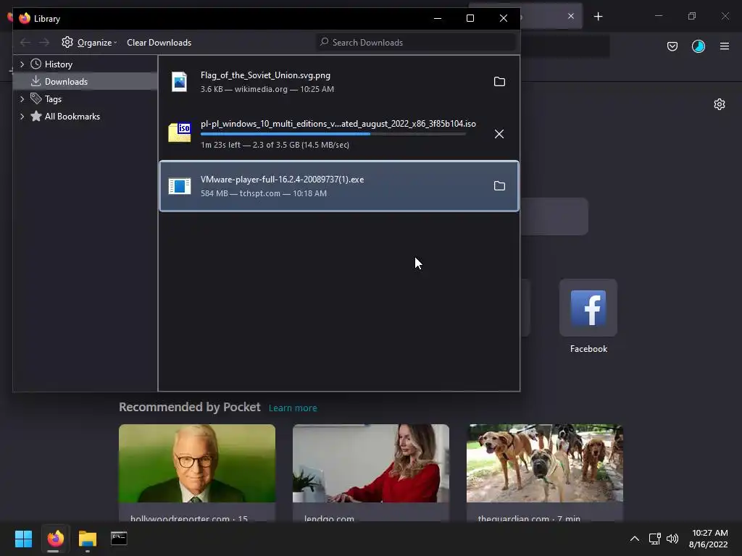
Task: Click the Firefox taskbar icon
Action: click(55, 539)
